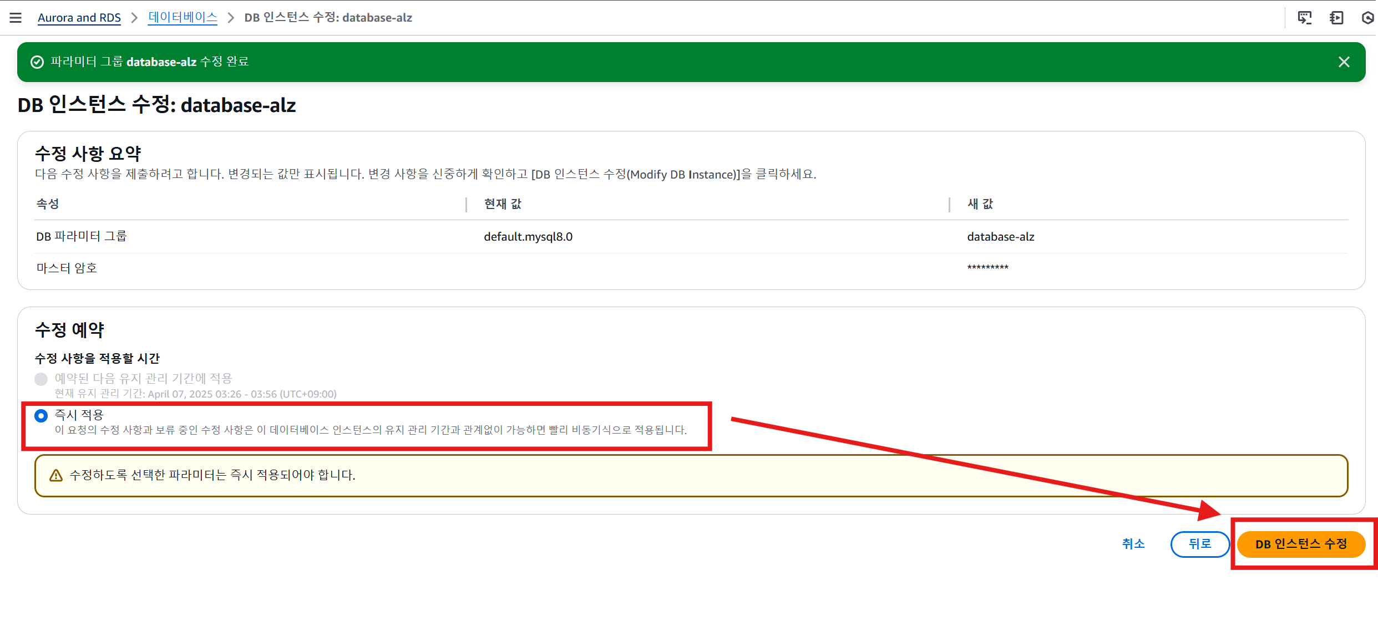Select the 예약된 다음 유지 관리 기간 radio option
This screenshot has width=1378, height=621.
pos(41,379)
